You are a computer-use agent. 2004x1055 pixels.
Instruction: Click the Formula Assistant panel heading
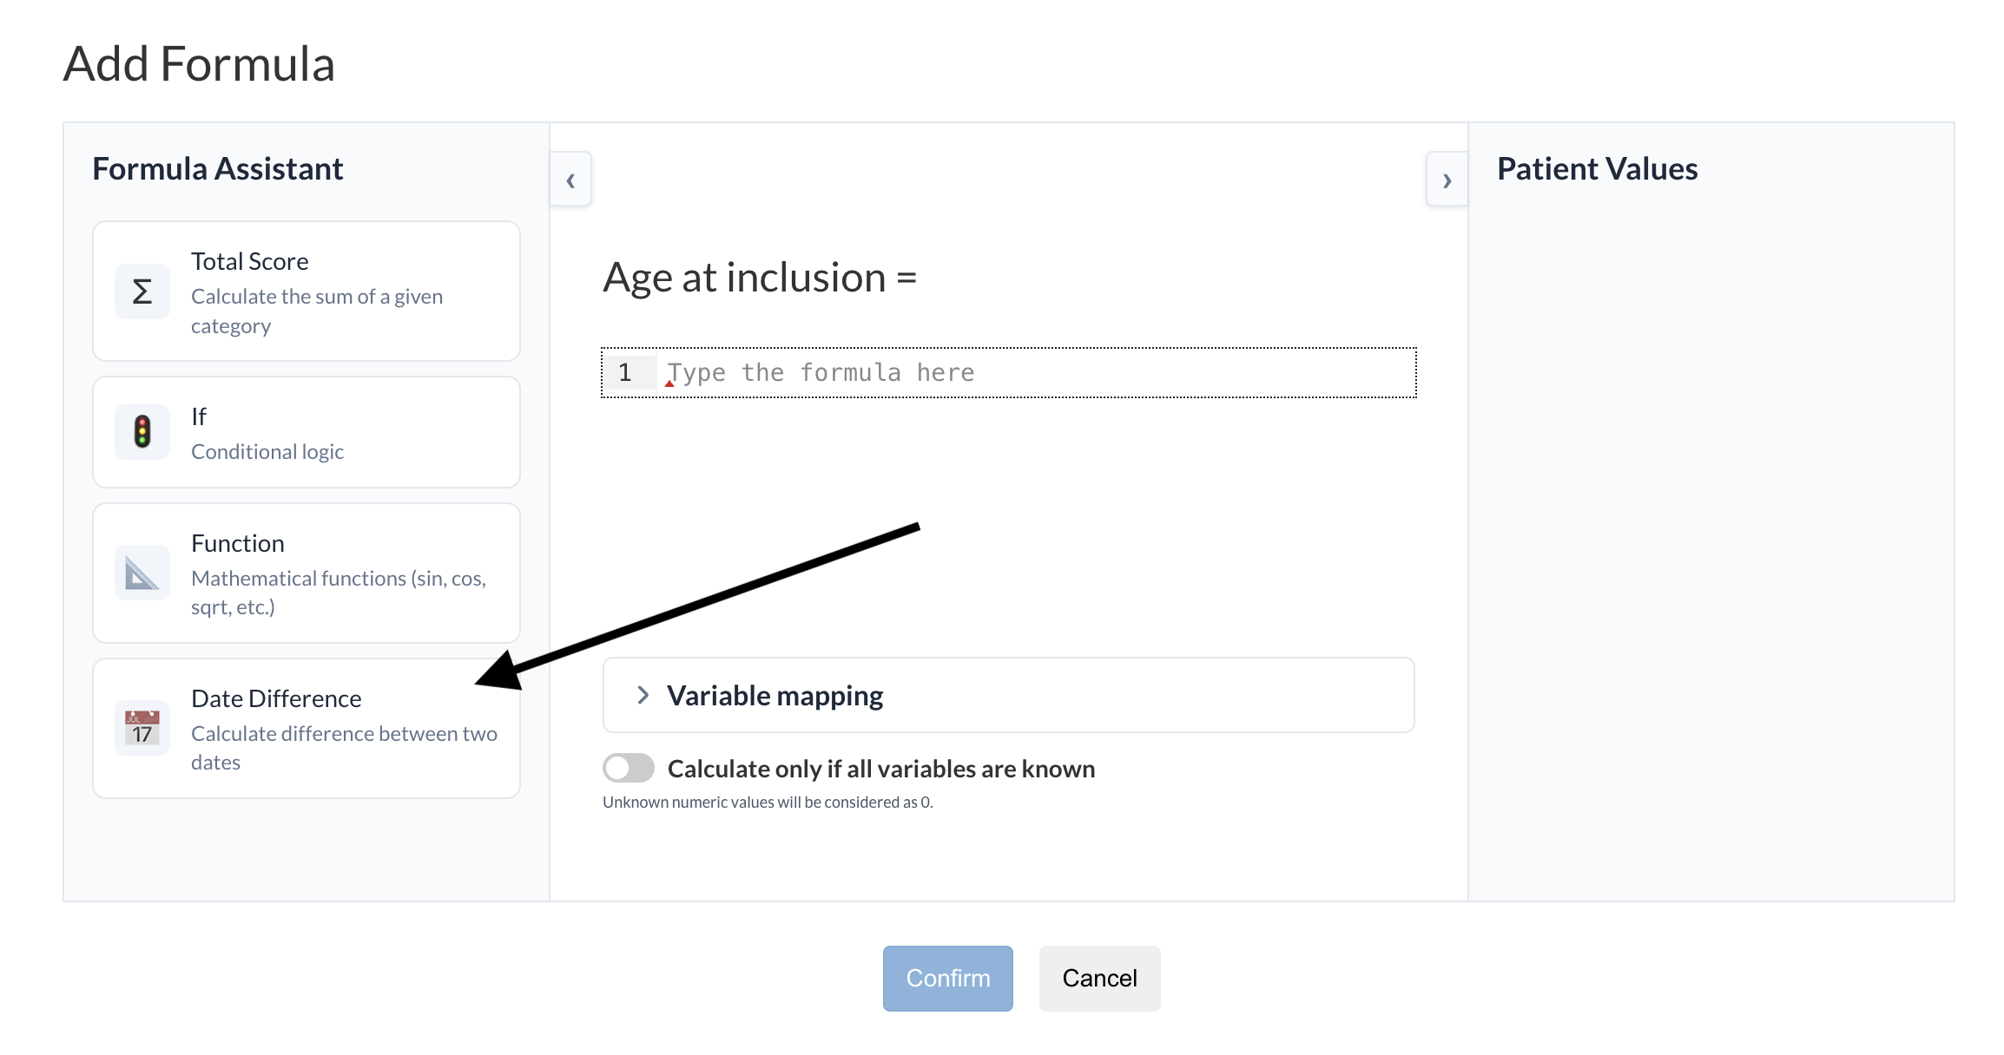[218, 168]
